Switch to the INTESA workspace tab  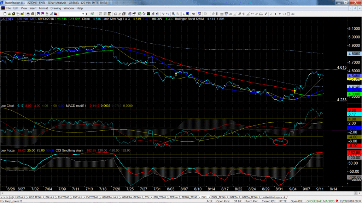tap(233, 197)
